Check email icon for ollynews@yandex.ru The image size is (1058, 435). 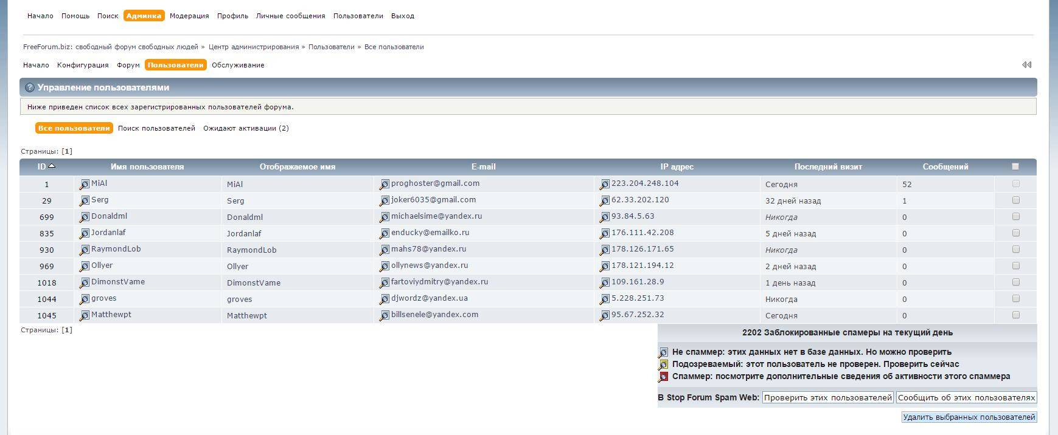[385, 266]
